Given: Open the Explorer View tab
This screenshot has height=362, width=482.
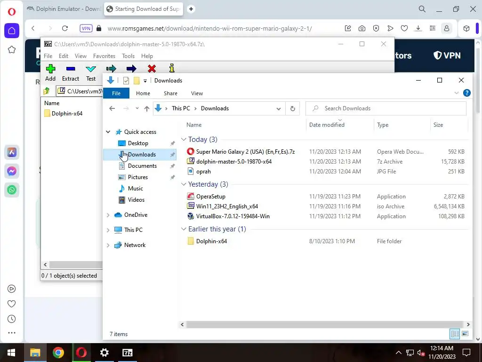Looking at the screenshot, I should coord(197,93).
